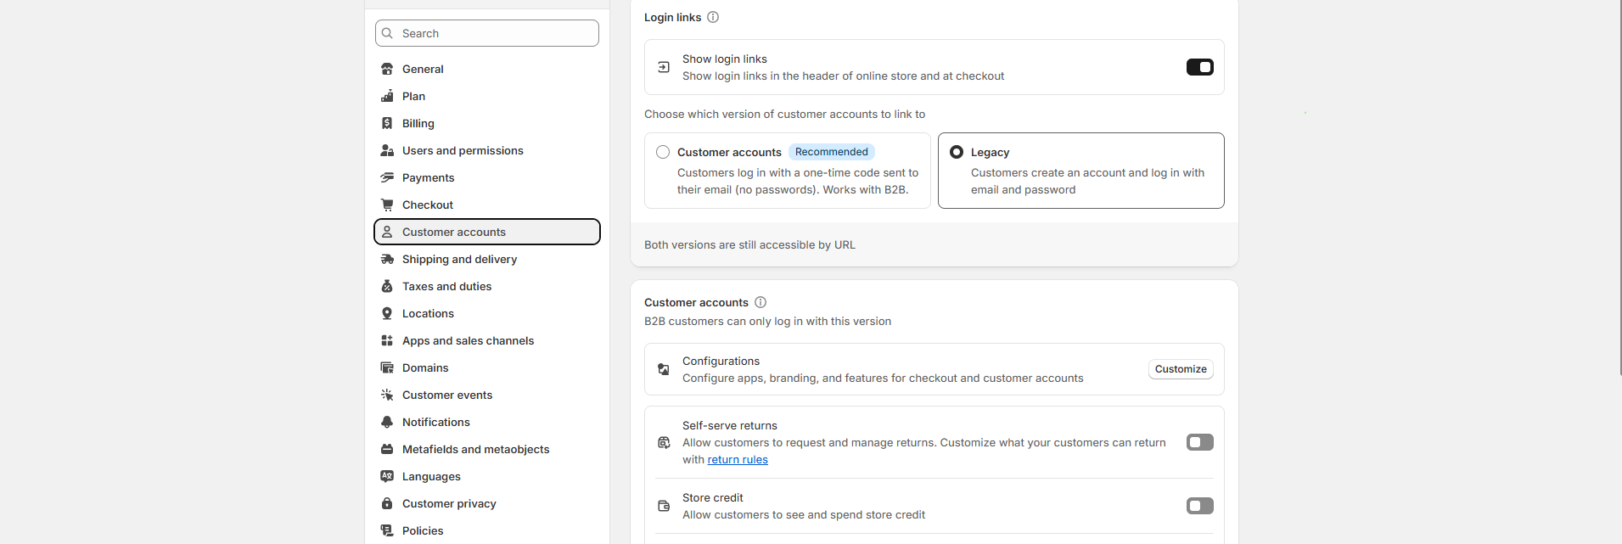This screenshot has height=544, width=1622.
Task: Click the info icon beside Customer accounts heading
Action: coord(760,302)
